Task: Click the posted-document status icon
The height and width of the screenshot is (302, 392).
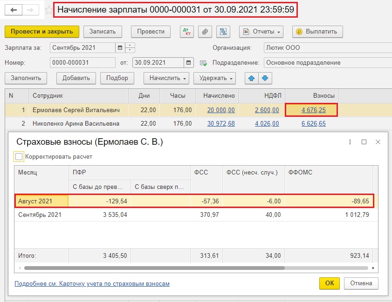Action: click(203, 63)
